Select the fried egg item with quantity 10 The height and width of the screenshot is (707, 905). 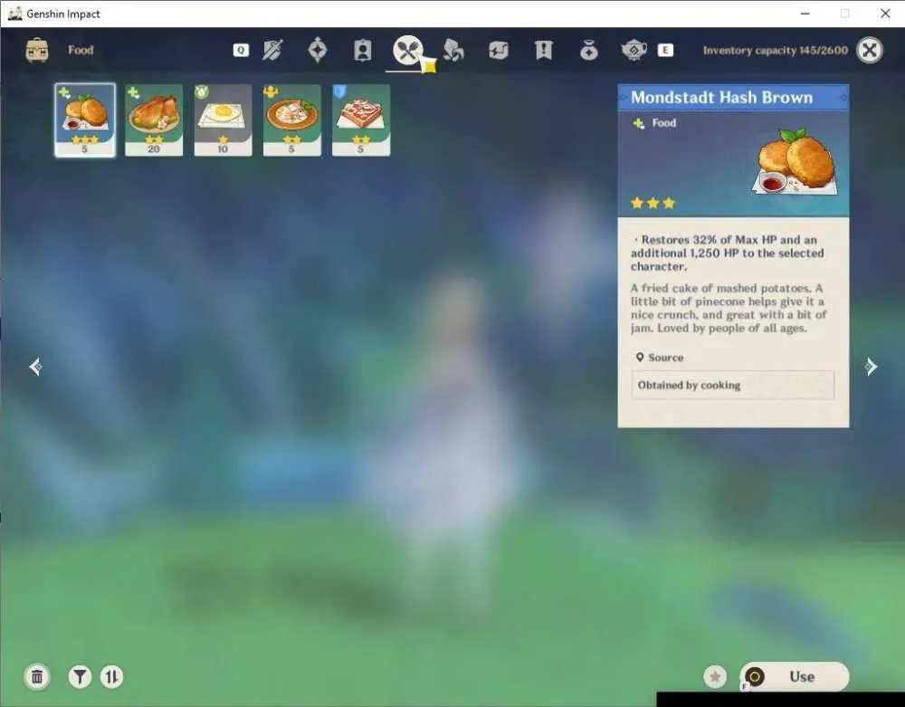pyautogui.click(x=223, y=120)
